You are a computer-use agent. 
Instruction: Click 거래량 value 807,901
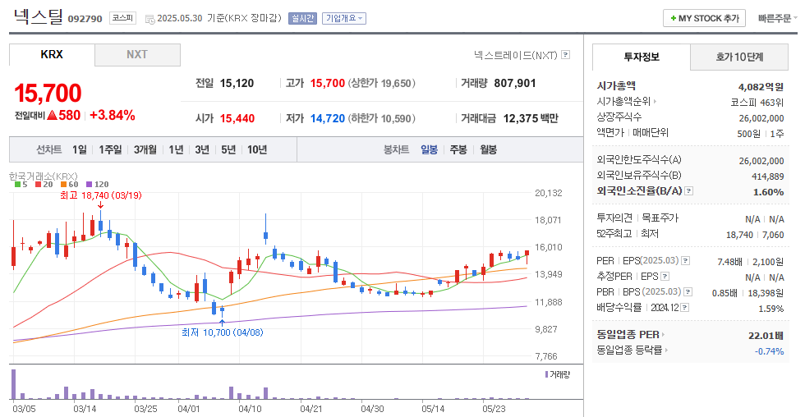click(x=515, y=83)
